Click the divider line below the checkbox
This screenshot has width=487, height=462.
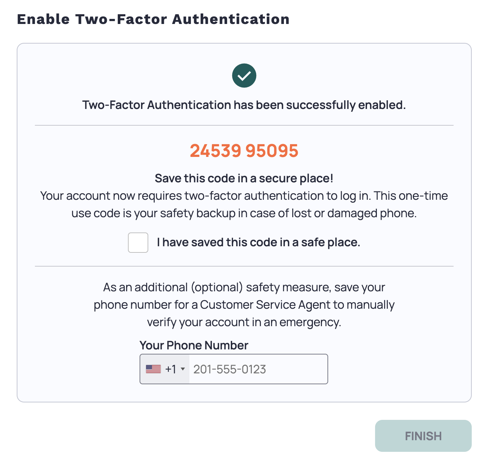pos(244,266)
